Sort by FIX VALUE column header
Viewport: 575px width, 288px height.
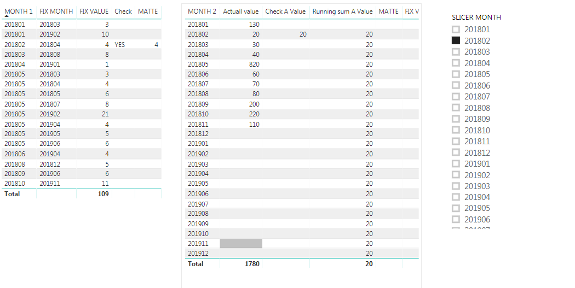pyautogui.click(x=94, y=11)
